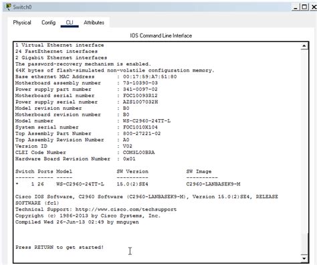Select the CLI tab

coord(70,23)
